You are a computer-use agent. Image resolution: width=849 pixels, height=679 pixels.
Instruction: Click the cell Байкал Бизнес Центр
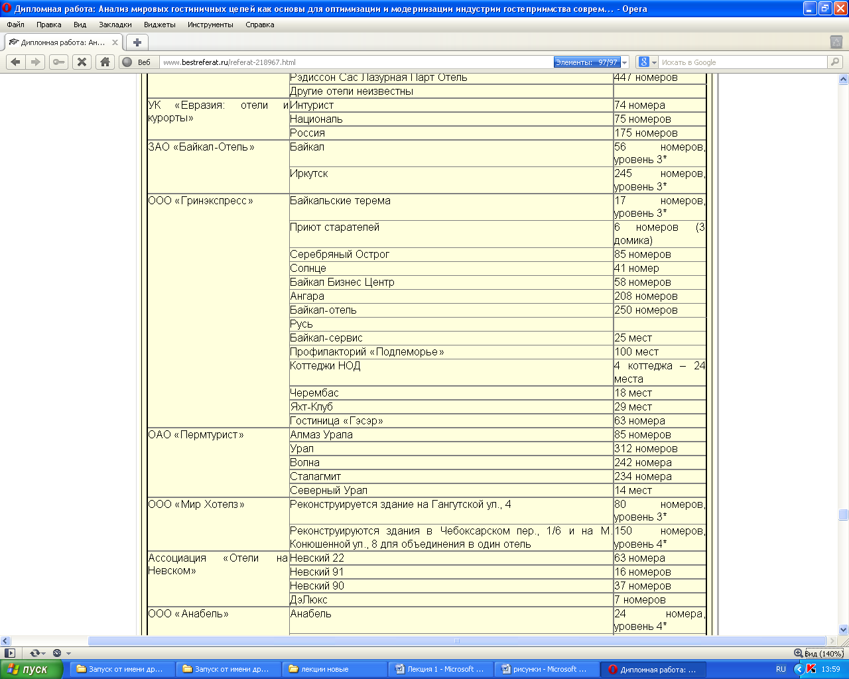[x=451, y=282]
